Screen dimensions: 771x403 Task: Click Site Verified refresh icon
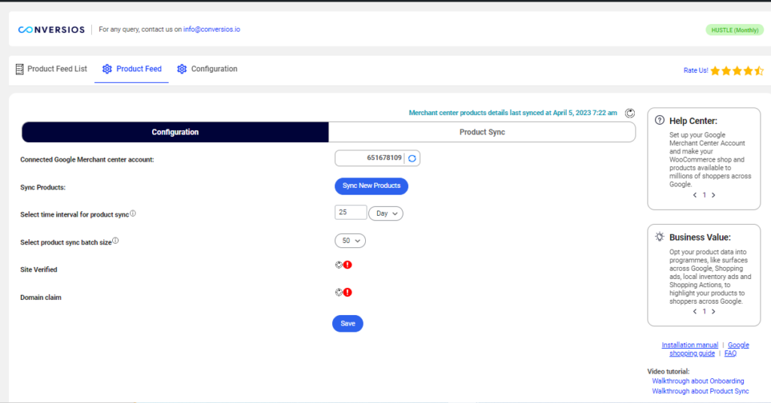coord(339,265)
